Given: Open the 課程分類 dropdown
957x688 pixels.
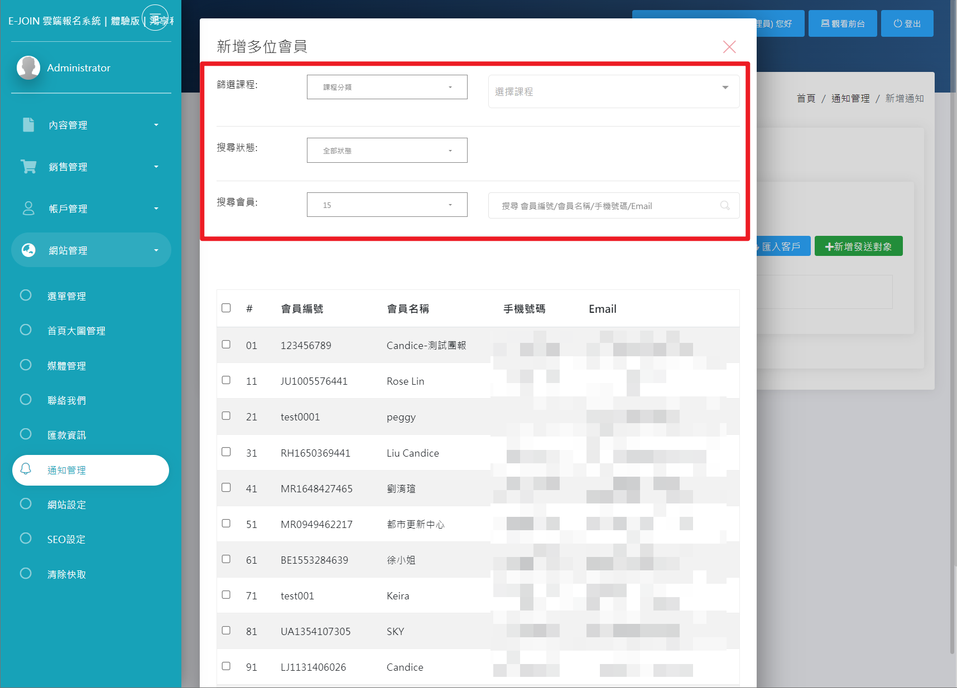Looking at the screenshot, I should [387, 88].
